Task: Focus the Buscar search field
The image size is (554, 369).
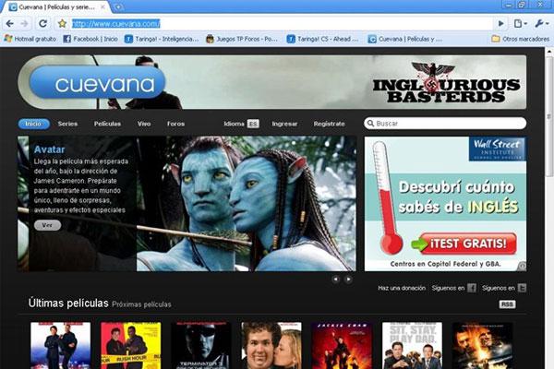Action: pos(445,124)
